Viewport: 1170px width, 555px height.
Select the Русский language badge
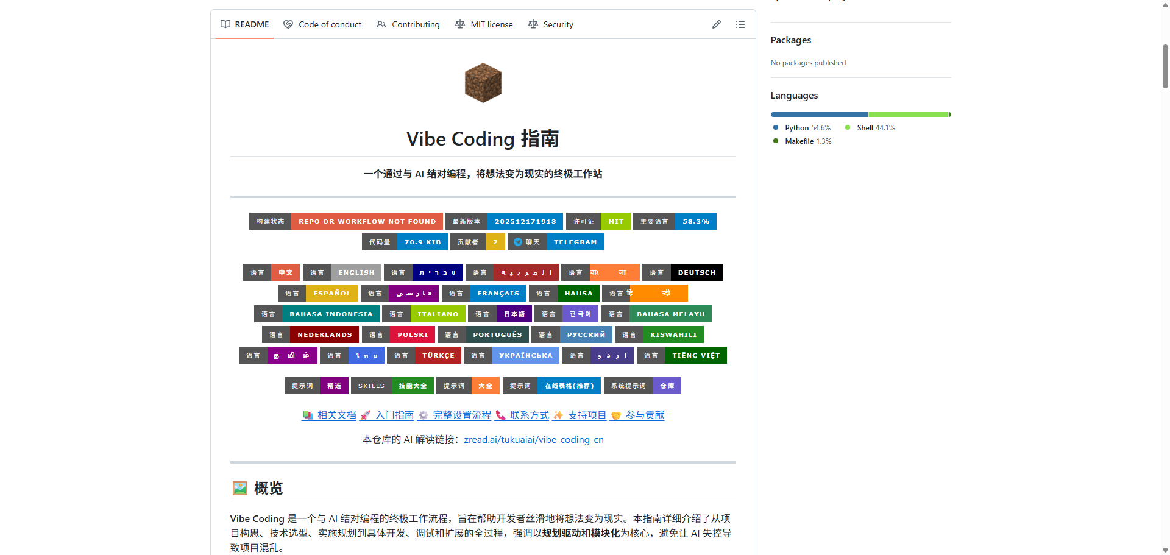[572, 334]
